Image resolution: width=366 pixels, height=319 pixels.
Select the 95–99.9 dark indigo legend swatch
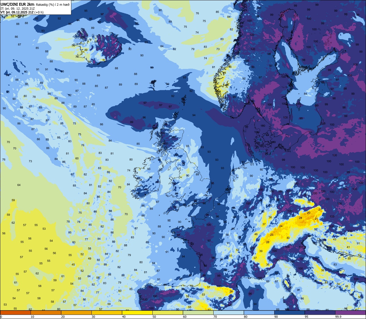coord(320,312)
